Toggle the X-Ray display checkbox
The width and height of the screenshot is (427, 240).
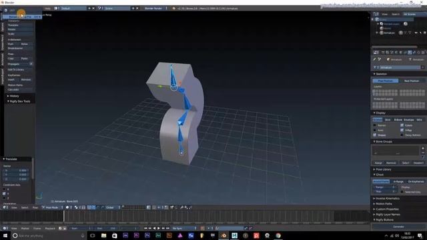click(402, 130)
